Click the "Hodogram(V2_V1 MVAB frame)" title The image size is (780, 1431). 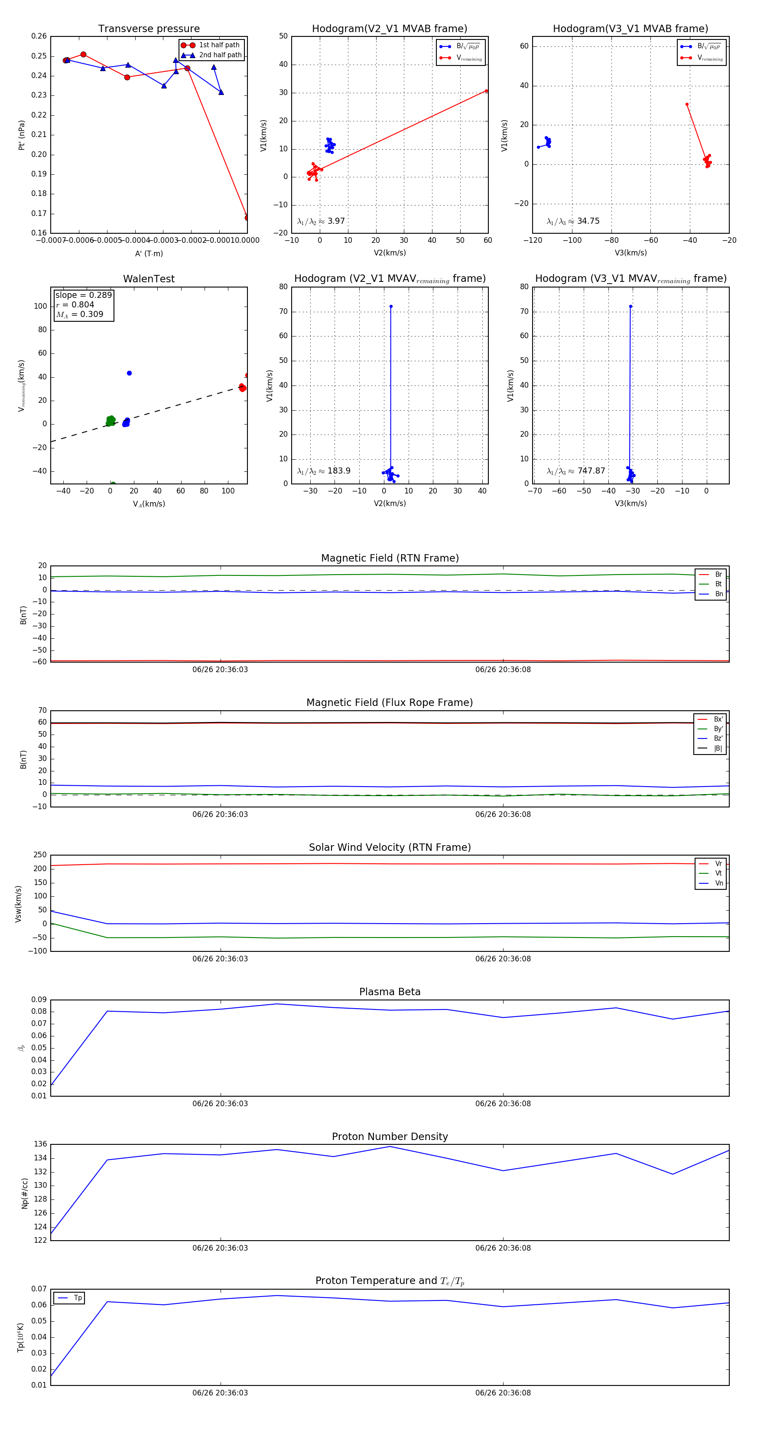coord(389,29)
